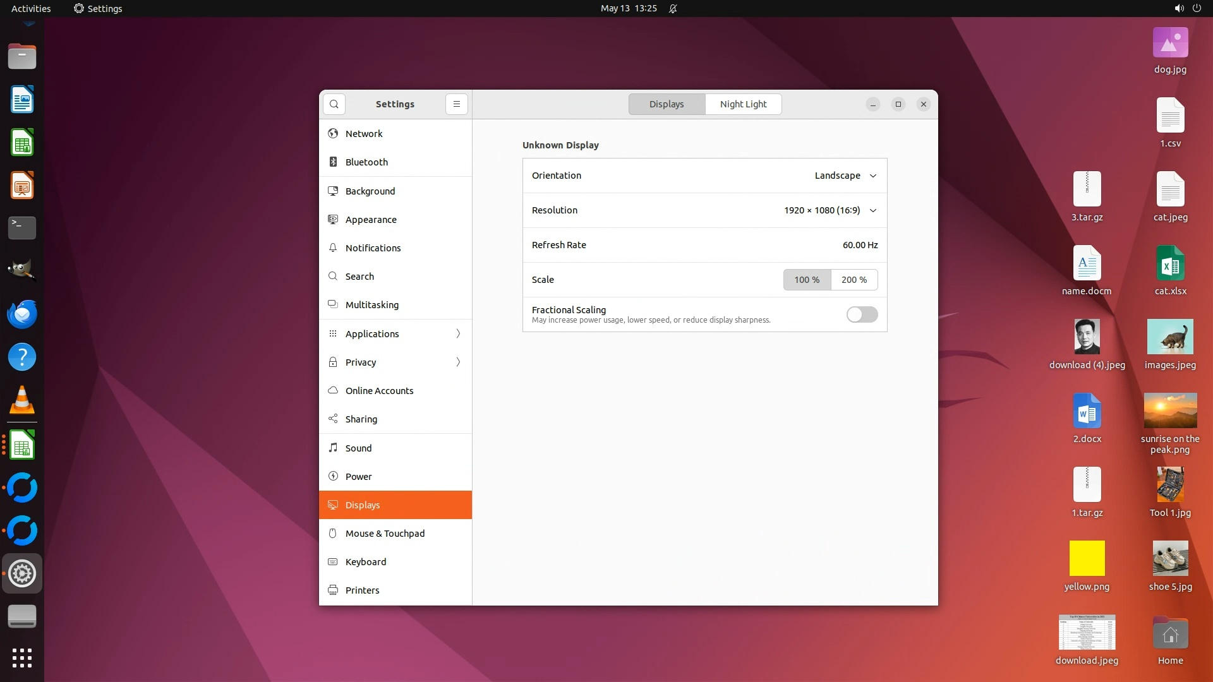
Task: Switch to the Night Light tab
Action: pyautogui.click(x=743, y=104)
